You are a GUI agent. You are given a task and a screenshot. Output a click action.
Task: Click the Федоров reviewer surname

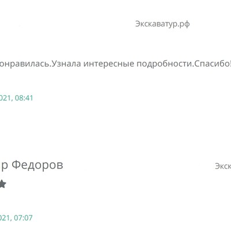click(x=38, y=165)
